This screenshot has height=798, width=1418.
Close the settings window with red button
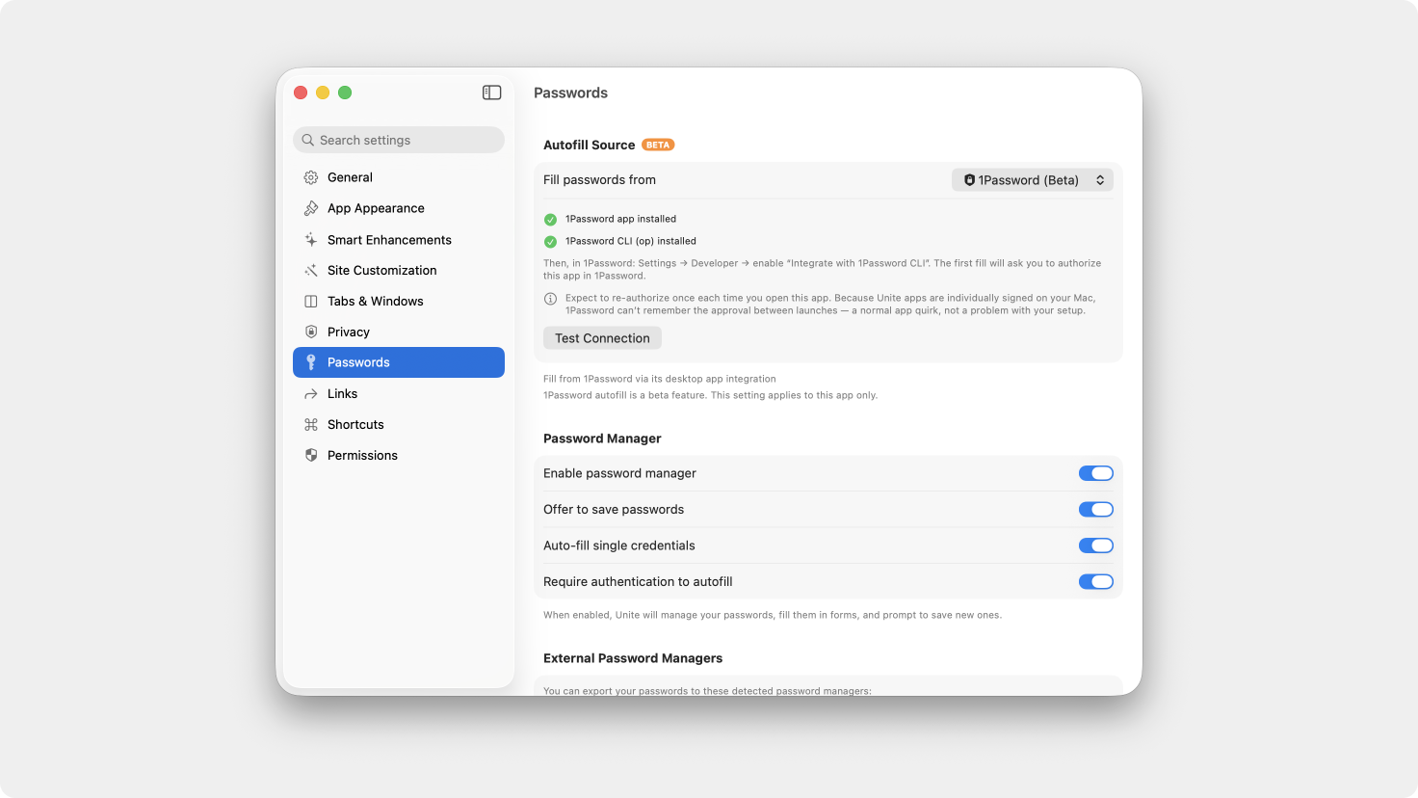point(301,93)
